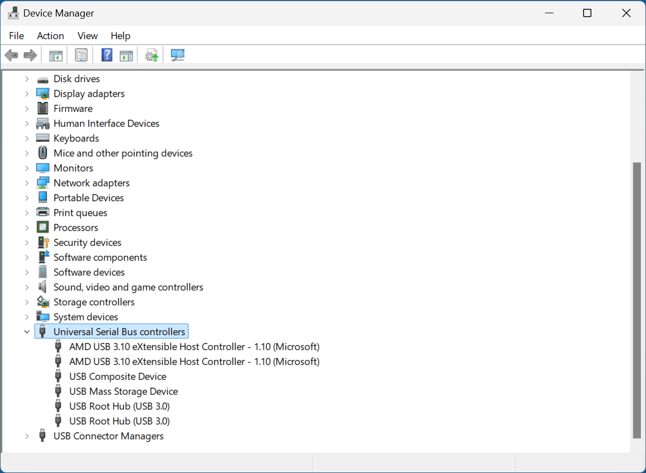The height and width of the screenshot is (473, 646).
Task: Open Properties using the toolbar icon
Action: coord(81,55)
